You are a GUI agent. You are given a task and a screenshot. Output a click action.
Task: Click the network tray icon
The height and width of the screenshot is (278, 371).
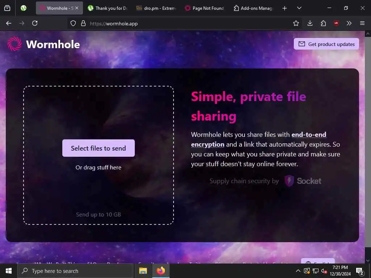pos(316,271)
